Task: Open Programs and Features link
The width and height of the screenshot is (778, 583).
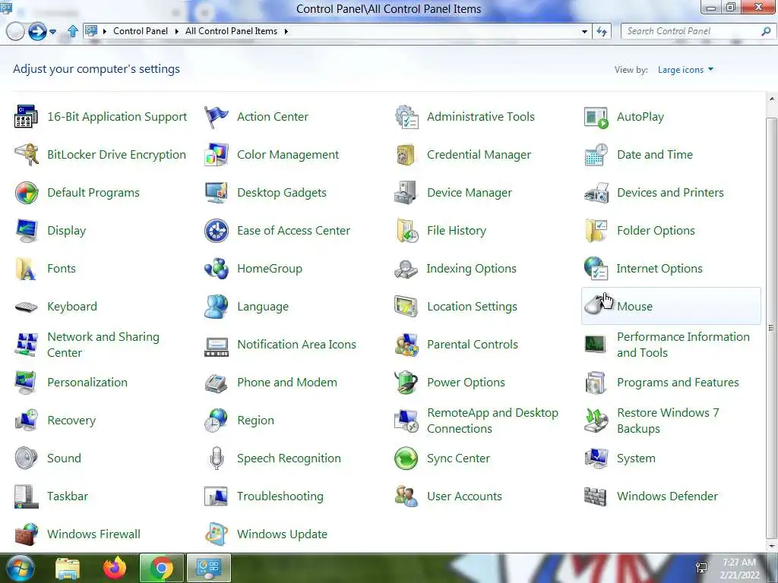Action: 678,383
